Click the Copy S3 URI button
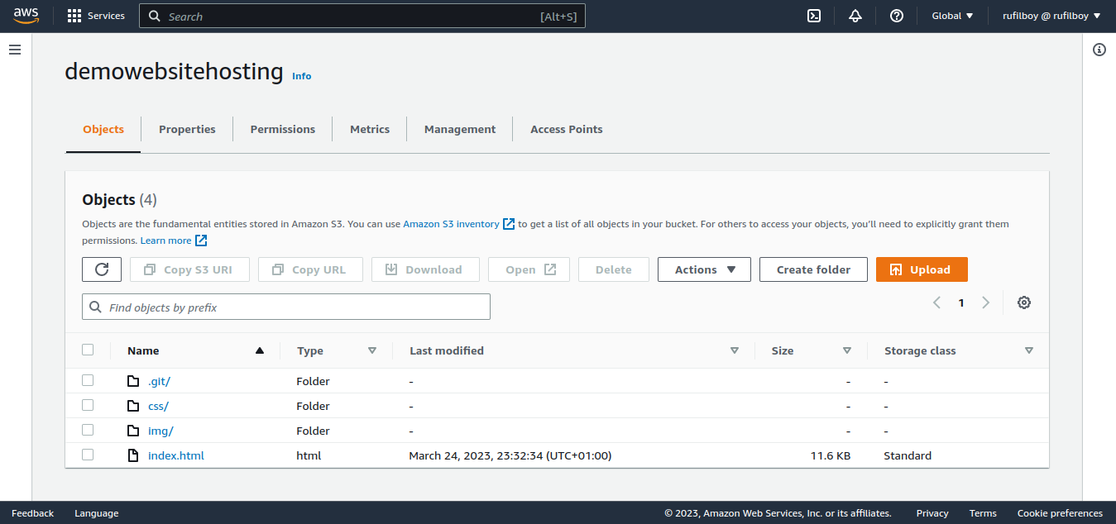 click(x=189, y=269)
